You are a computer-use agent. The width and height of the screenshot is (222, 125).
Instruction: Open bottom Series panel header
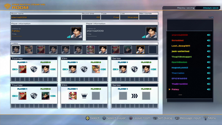pyautogui.click(x=135, y=85)
